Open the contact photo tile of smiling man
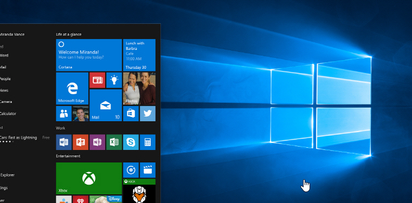Image resolution: width=412 pixels, height=203 pixels. pyautogui.click(x=80, y=114)
